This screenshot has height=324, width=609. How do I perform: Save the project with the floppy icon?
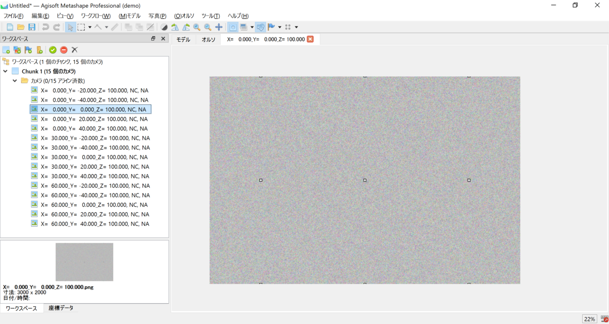[x=31, y=27]
